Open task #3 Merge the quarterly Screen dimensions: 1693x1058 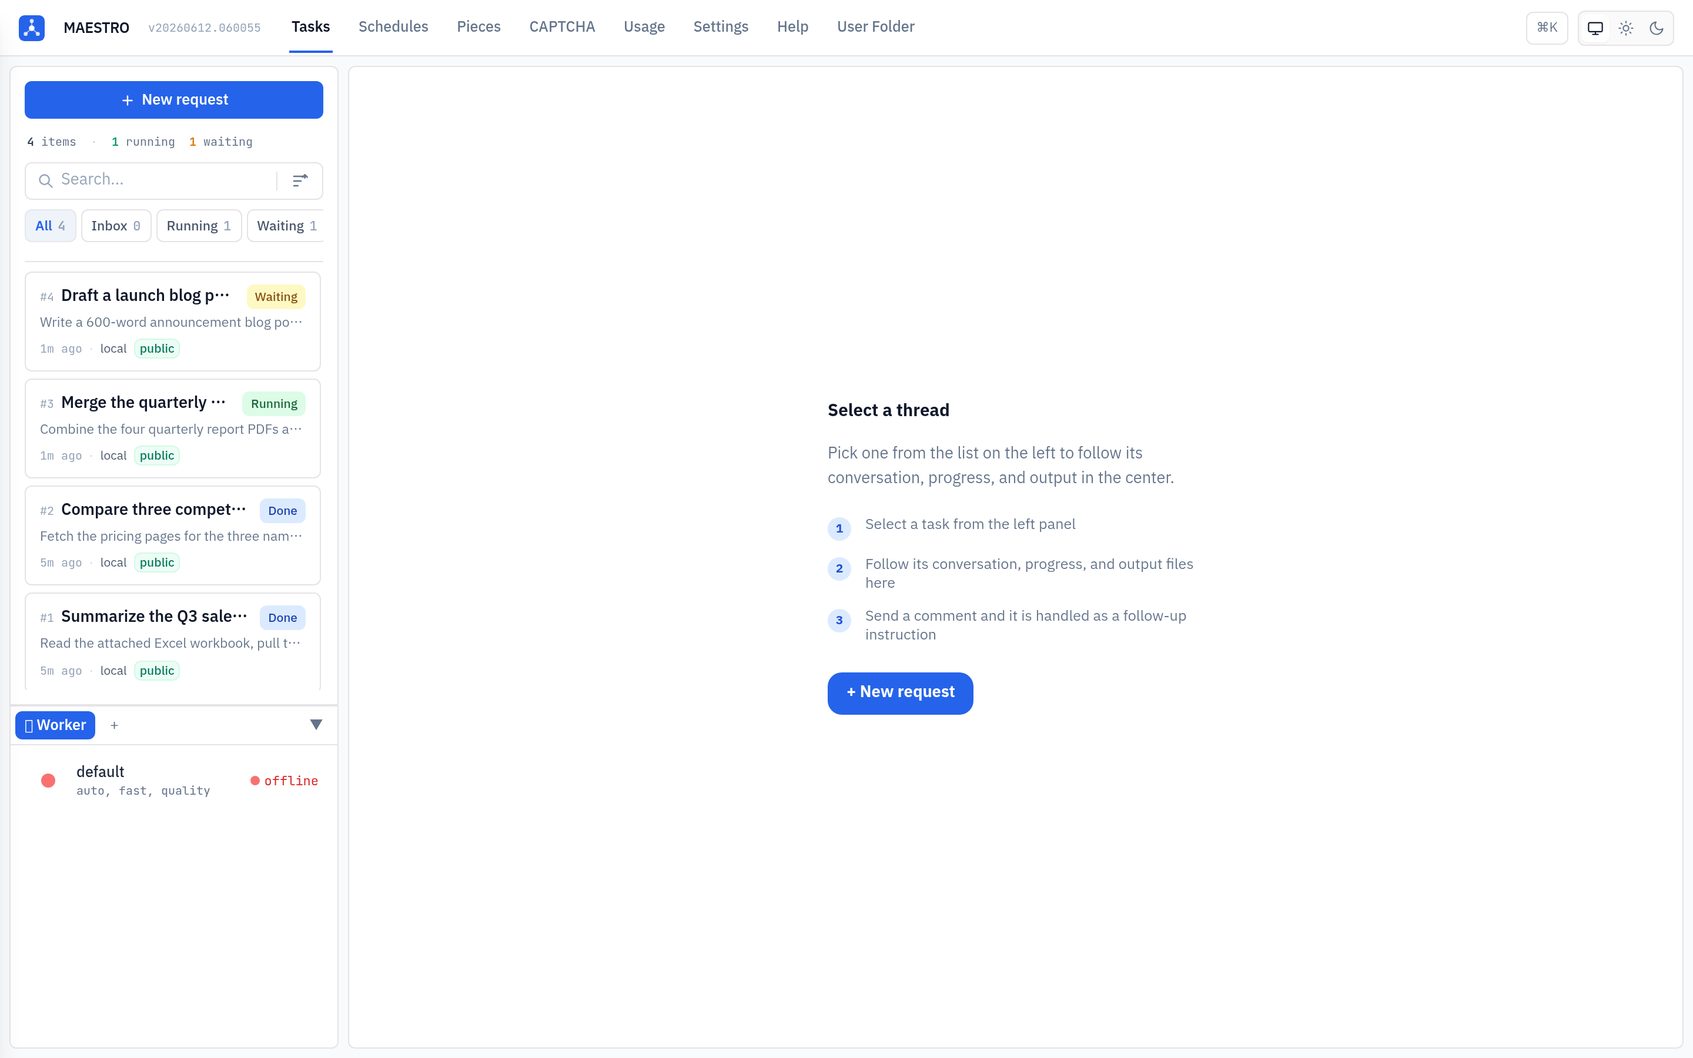[x=173, y=429]
